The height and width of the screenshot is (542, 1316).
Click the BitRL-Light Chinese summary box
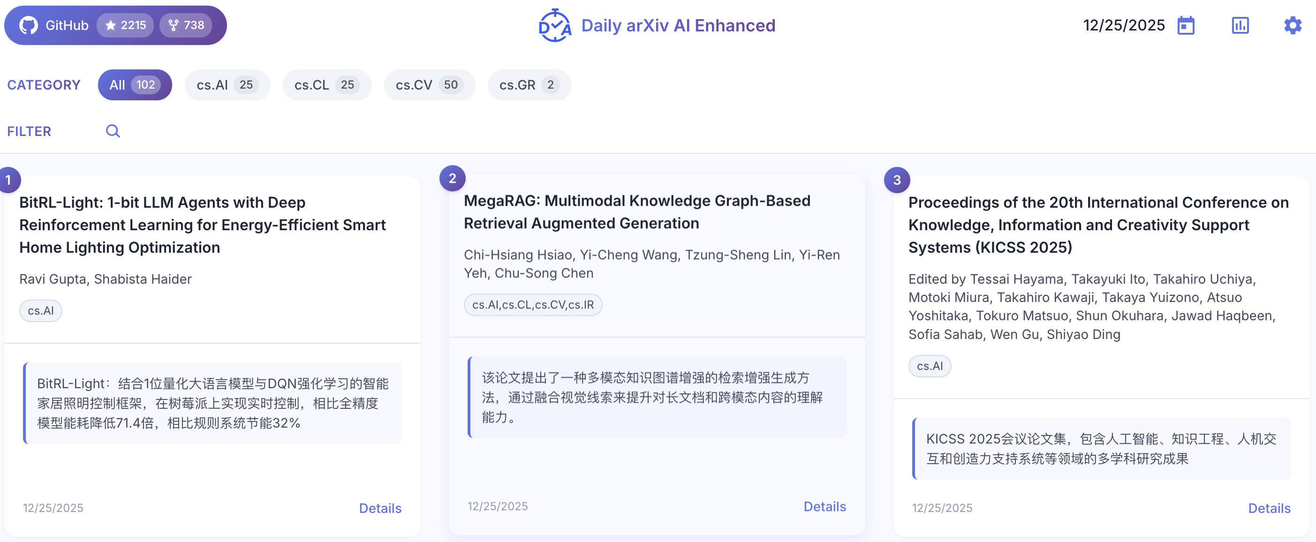coord(212,403)
